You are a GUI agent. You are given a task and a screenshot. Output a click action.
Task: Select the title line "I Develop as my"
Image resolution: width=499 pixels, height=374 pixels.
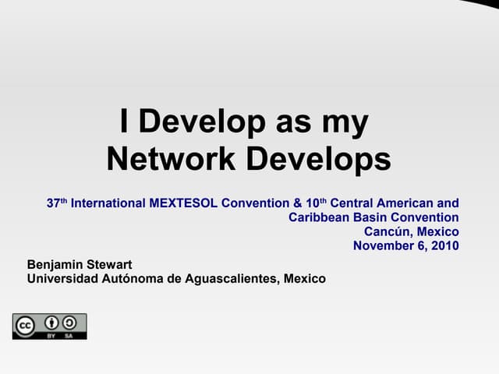[x=244, y=122]
